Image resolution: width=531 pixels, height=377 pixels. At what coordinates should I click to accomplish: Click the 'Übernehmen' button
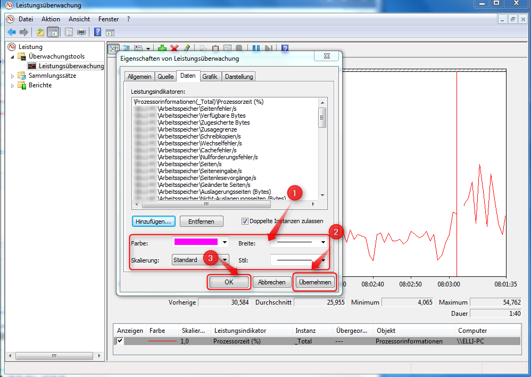(314, 282)
